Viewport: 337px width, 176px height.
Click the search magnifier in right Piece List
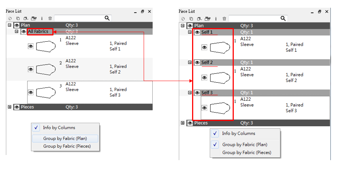point(283,18)
